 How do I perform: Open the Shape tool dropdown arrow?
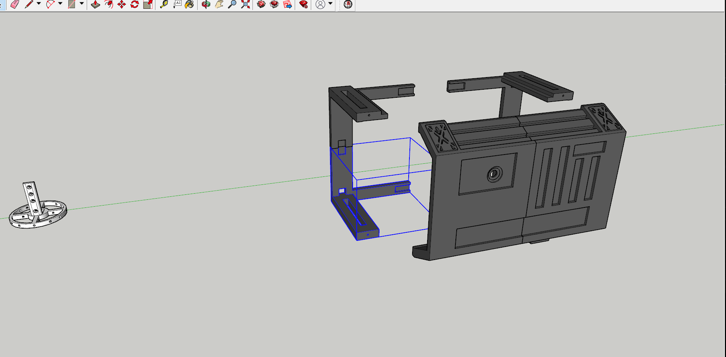point(82,3)
